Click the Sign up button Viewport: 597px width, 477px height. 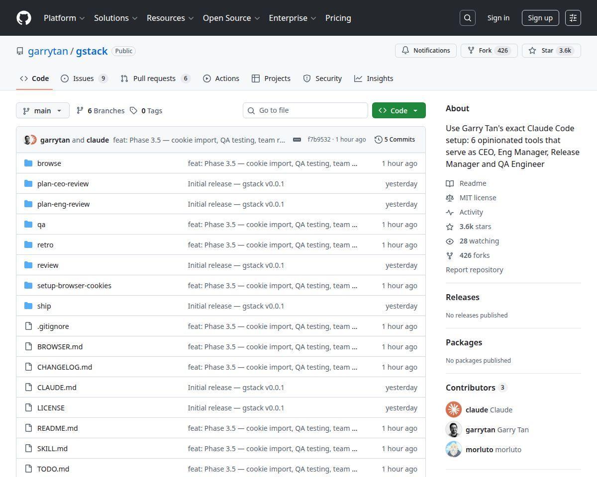click(x=540, y=18)
